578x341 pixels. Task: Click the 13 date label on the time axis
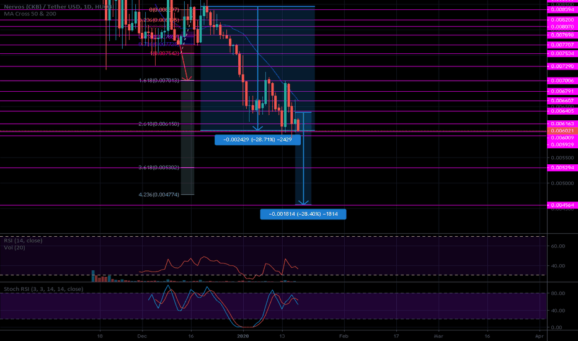pos(282,336)
